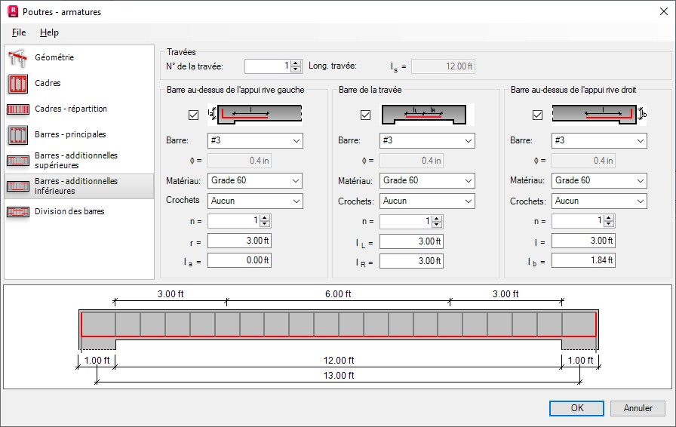Open the Cadres section icon
This screenshot has width=676, height=427.
[x=17, y=84]
